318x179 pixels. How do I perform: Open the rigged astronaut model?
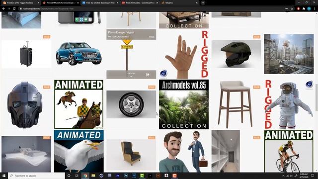pos(289,104)
